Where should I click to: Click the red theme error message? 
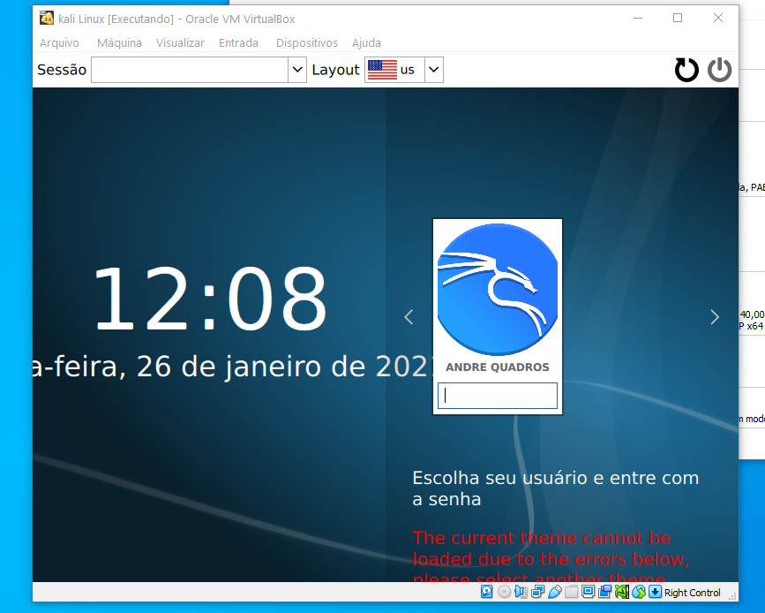point(551,556)
